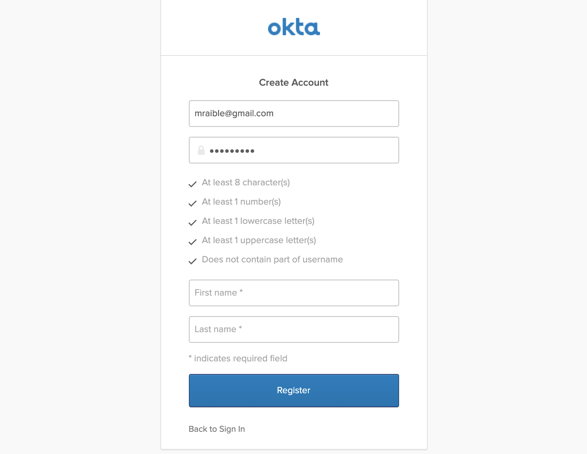
Task: Click checkmark beside 'At least 8 character(s)'
Action: click(x=193, y=184)
